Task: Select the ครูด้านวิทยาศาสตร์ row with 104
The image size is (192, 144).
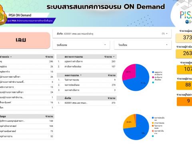Action: click(x=27, y=126)
